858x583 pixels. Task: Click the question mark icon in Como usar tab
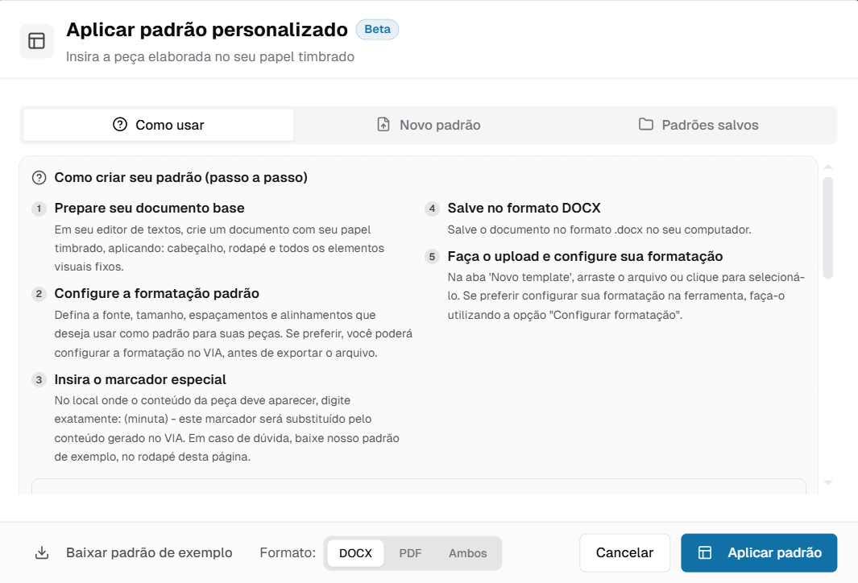pyautogui.click(x=120, y=125)
